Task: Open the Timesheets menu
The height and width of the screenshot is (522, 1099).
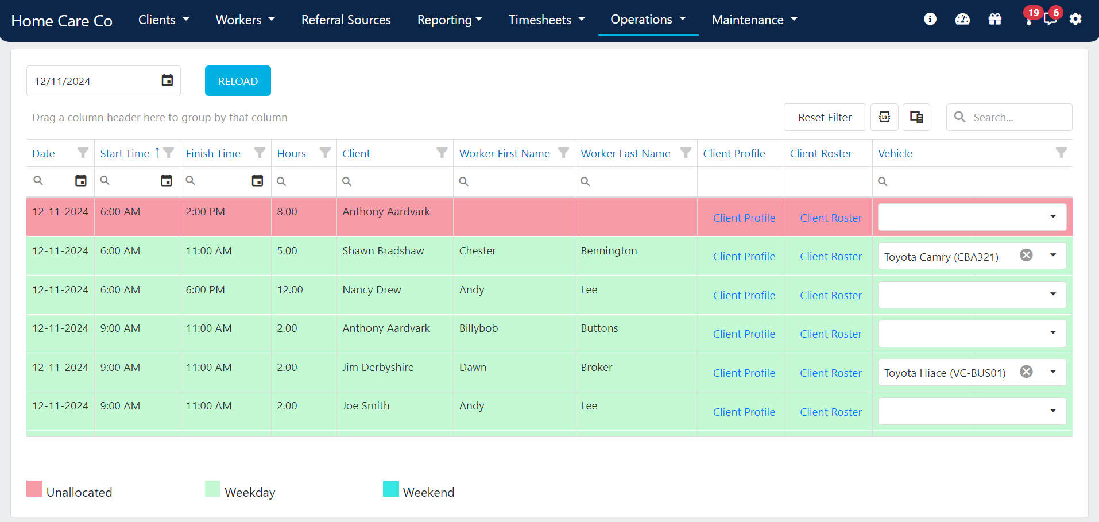Action: [x=547, y=20]
